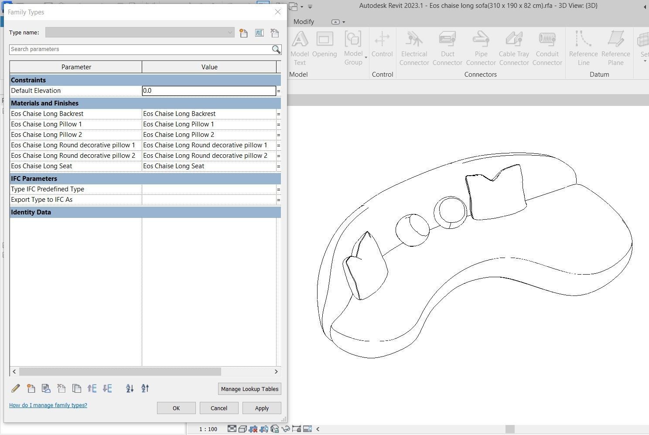Click the Search parameters input field

(140, 49)
